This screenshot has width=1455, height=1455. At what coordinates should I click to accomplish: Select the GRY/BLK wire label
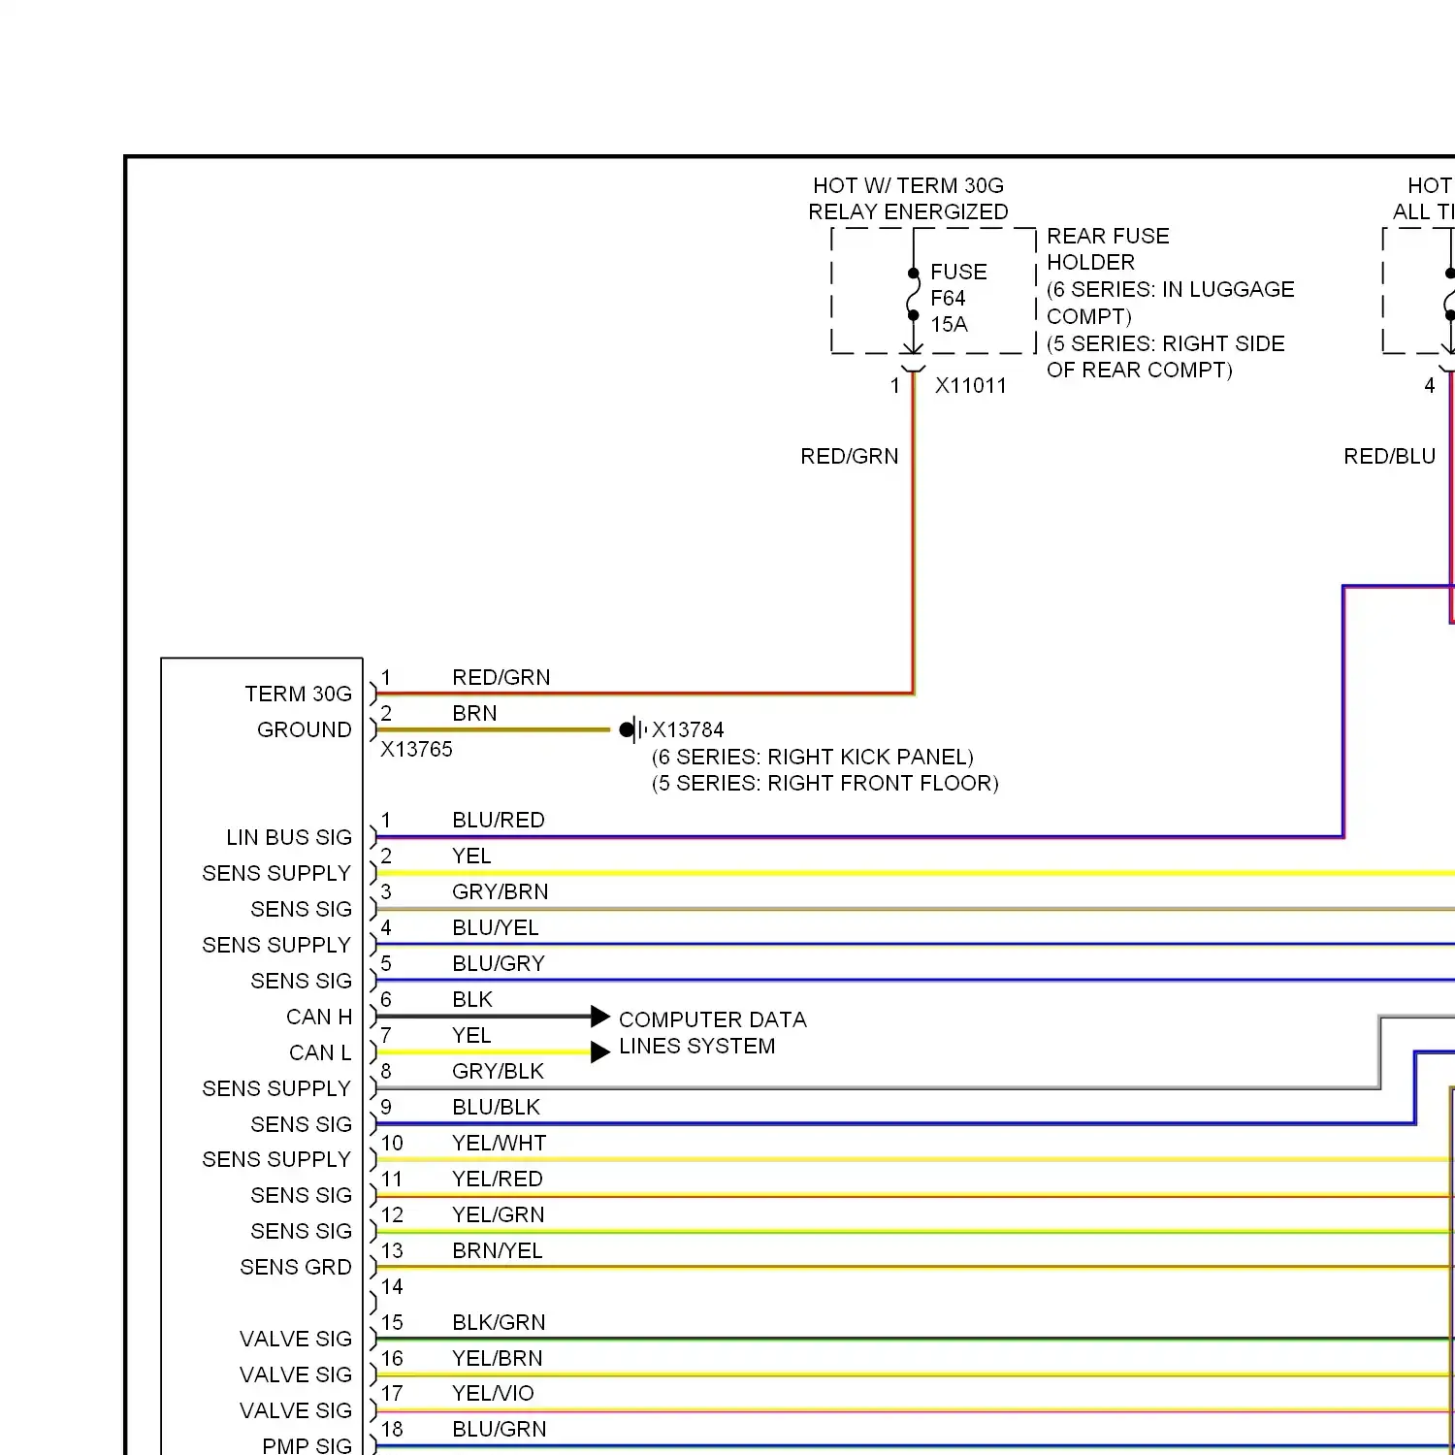[x=498, y=1071]
